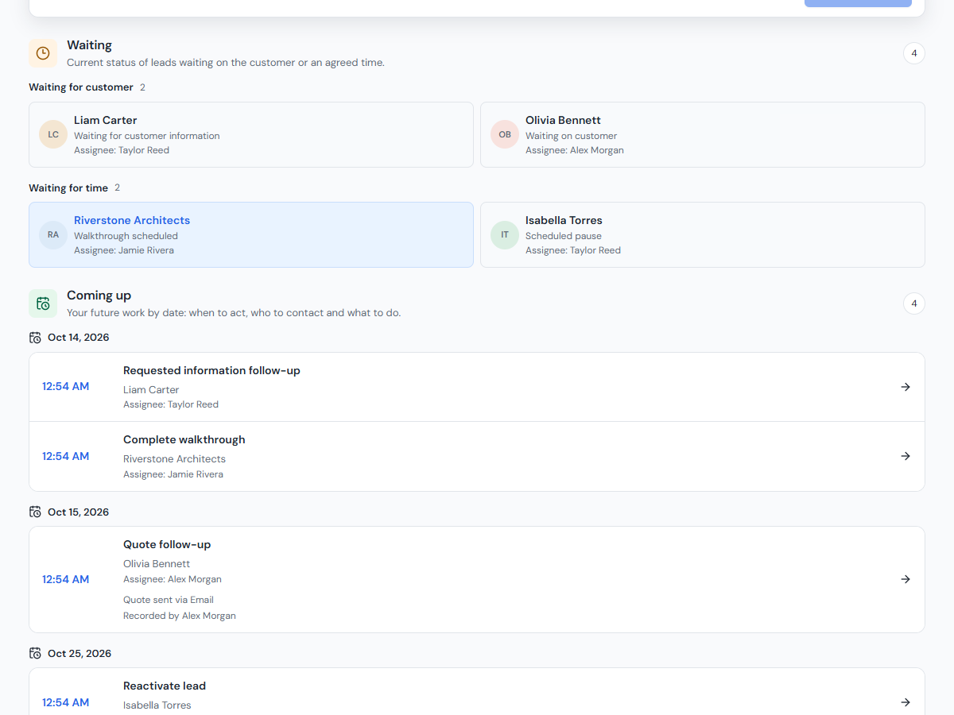Viewport: 954px width, 715px height.
Task: Open arrow for Complete walkthrough task
Action: pyautogui.click(x=906, y=456)
